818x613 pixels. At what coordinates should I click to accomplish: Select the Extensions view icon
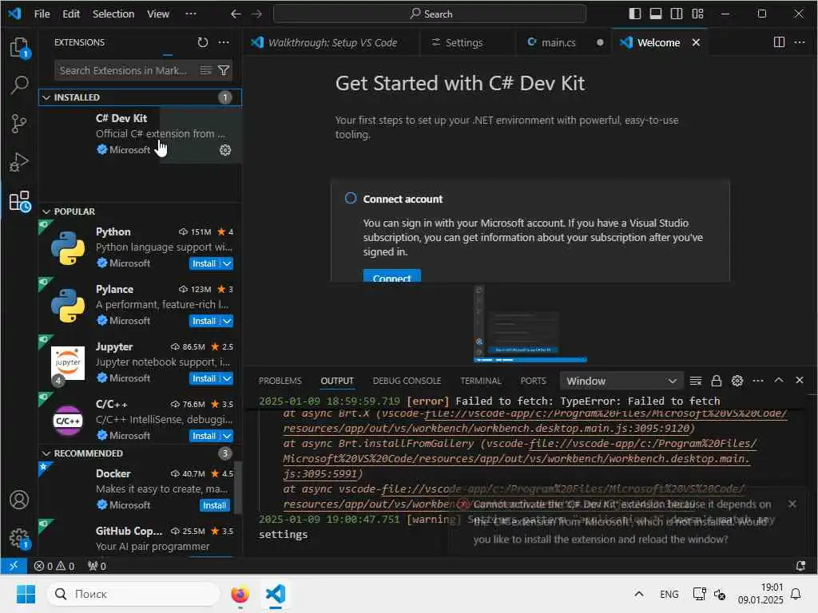point(20,201)
